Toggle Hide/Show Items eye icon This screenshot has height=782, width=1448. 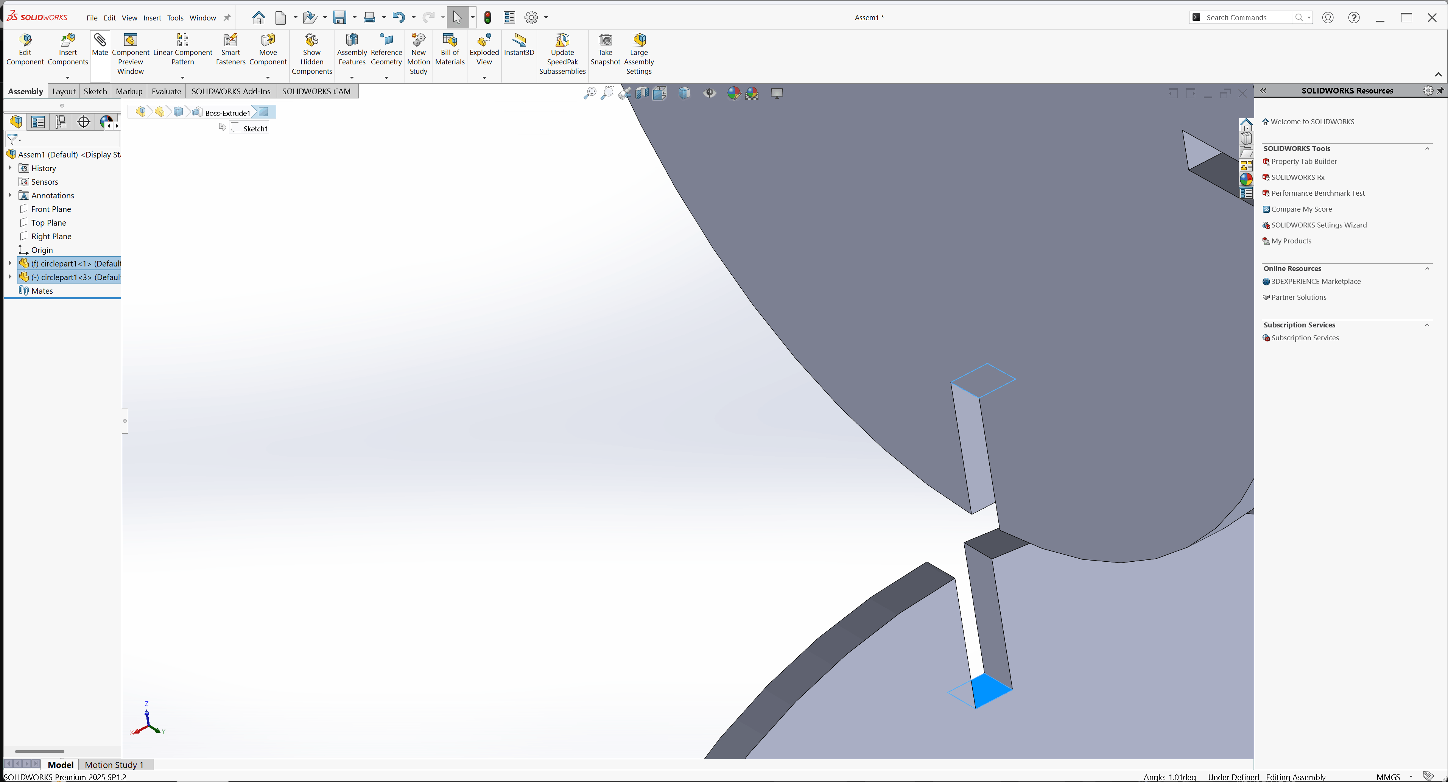pos(710,93)
